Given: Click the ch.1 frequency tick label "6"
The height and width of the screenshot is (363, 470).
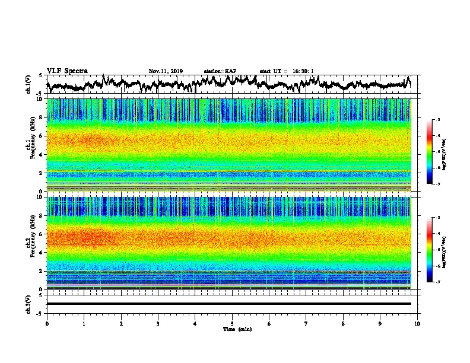Looking at the screenshot, I should (x=42, y=136).
